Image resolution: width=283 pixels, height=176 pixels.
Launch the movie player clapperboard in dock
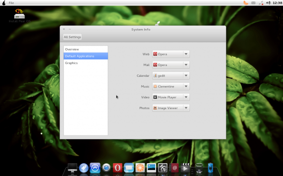(185, 168)
